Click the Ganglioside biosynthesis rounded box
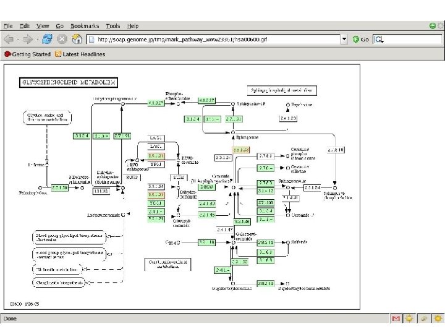The image size is (445, 334). click(59, 283)
